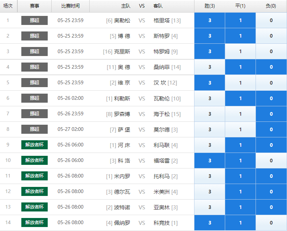Image resolution: width=287 pixels, height=231 pixels.
Task: Open away team 福塔雷 link
Action: (162, 161)
